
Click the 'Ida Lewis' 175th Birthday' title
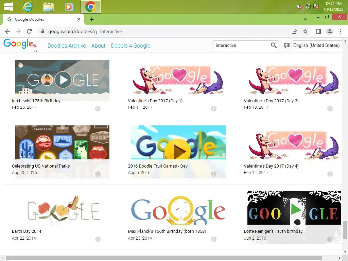point(36,101)
